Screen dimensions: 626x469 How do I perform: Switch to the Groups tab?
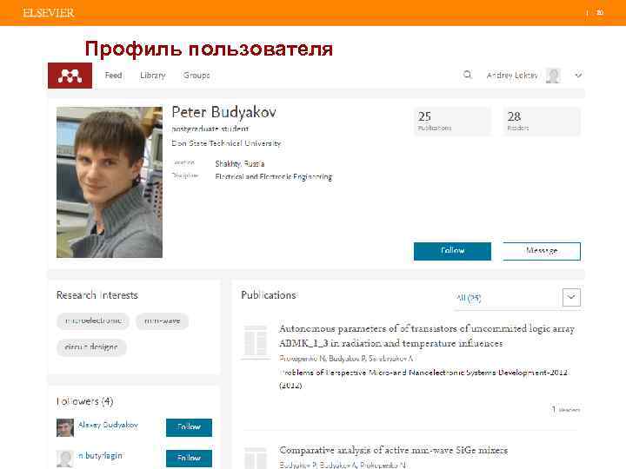tap(196, 76)
